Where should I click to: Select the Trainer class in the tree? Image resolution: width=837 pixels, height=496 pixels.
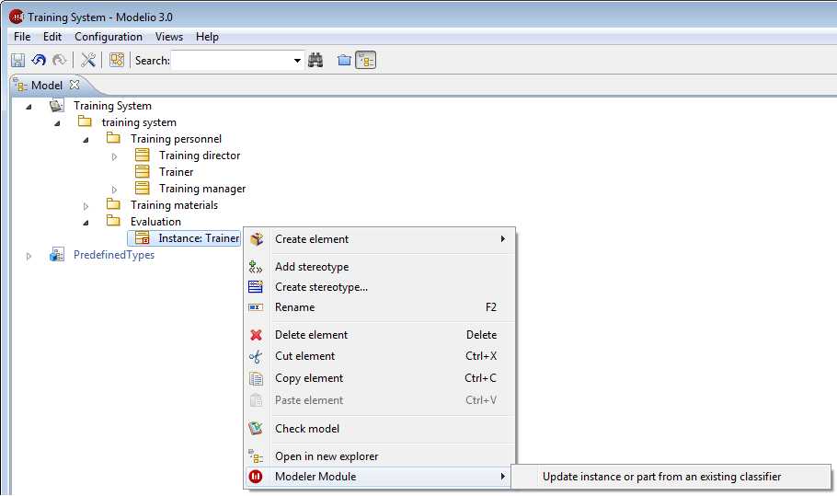[x=176, y=172]
